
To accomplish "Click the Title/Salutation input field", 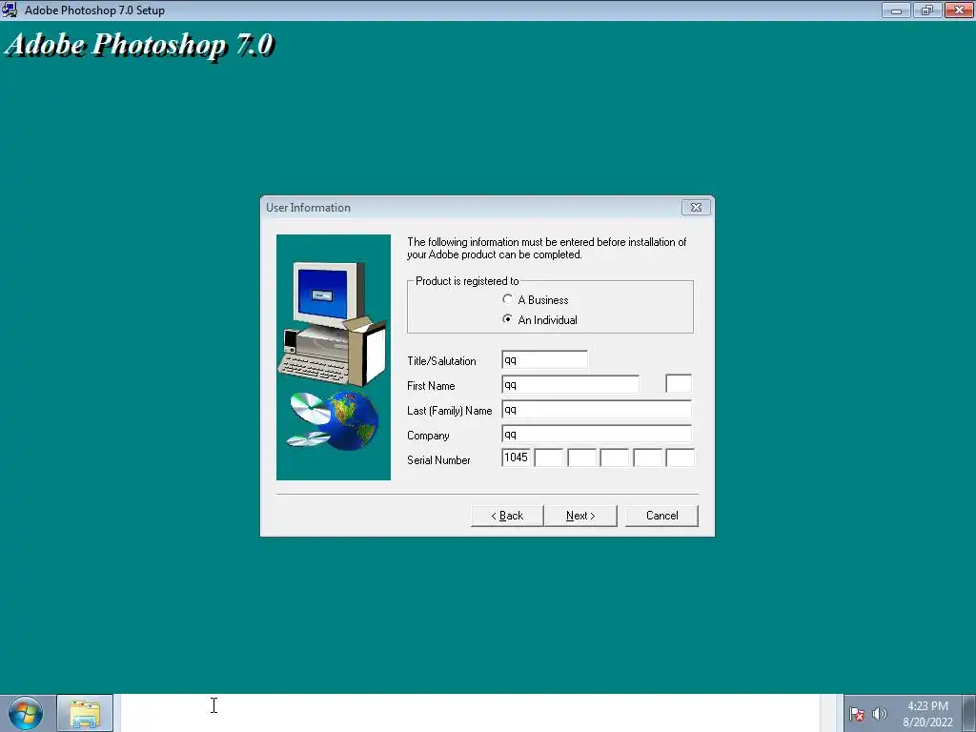I will pyautogui.click(x=544, y=359).
